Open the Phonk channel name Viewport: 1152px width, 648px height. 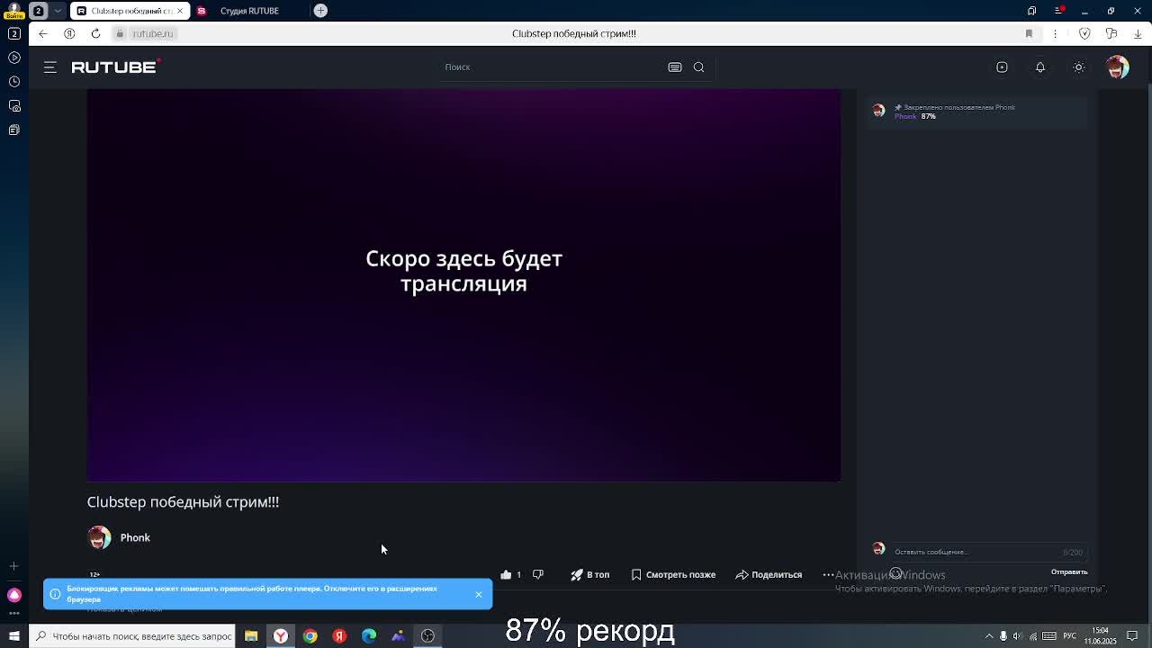pos(135,537)
